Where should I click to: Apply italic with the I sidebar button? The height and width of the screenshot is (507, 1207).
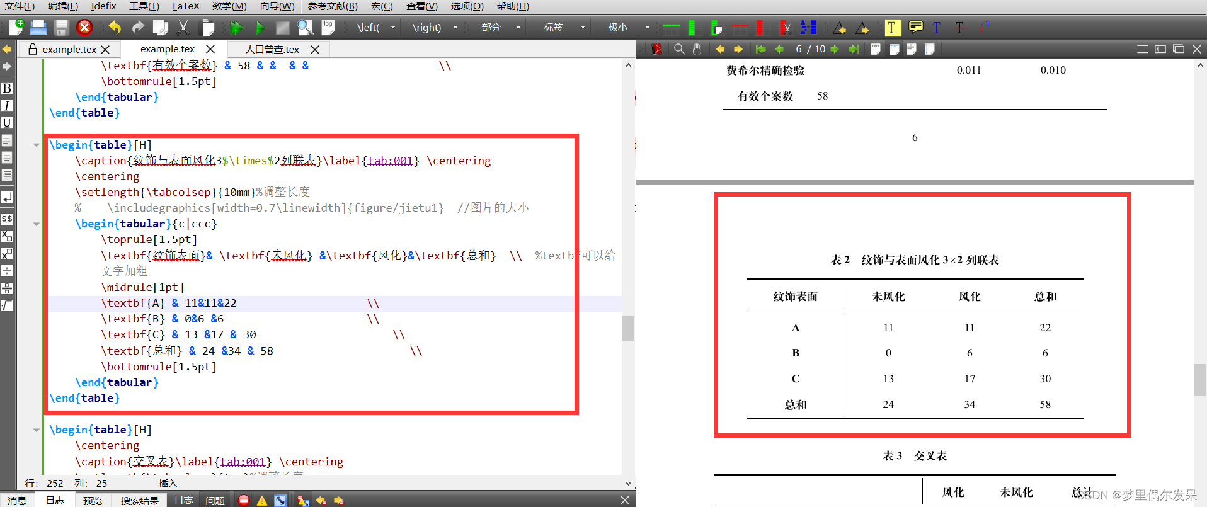pos(7,106)
